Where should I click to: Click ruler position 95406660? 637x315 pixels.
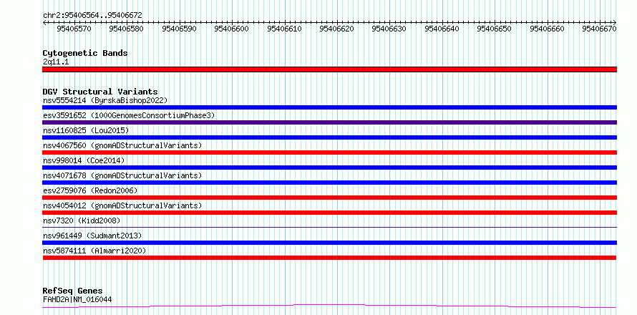pyautogui.click(x=548, y=29)
